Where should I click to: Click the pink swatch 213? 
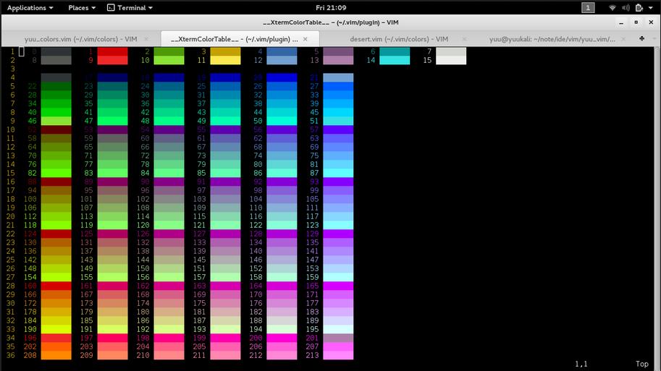pos(338,355)
